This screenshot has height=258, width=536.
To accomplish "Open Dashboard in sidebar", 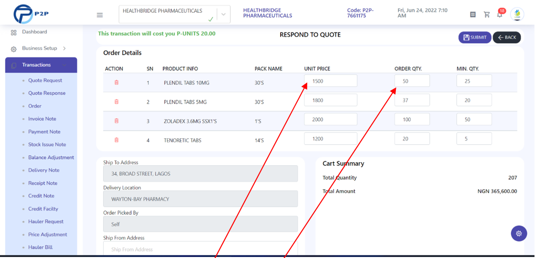I will tap(35, 32).
